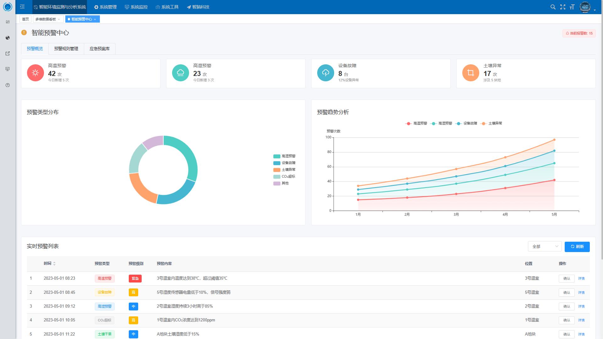Image resolution: width=603 pixels, height=339 pixels.
Task: Expand the user avatar dropdown arrow
Action: click(x=595, y=10)
